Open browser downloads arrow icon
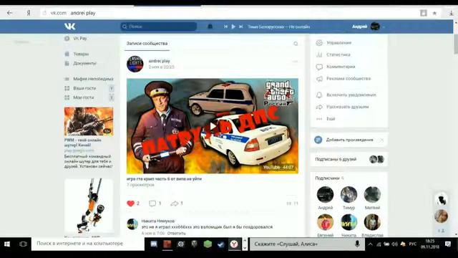 [451, 13]
